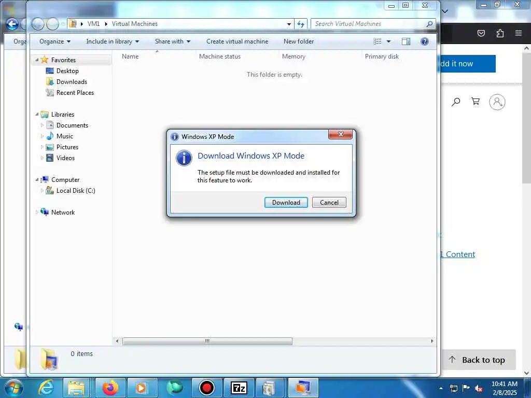This screenshot has width=531, height=398.
Task: Click Explorer forward navigation button
Action: (52, 24)
